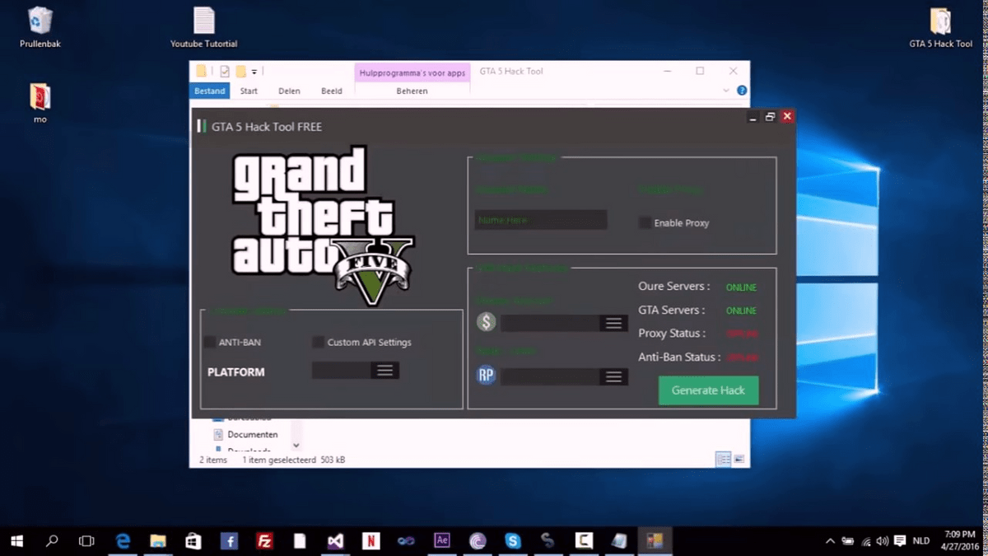
Task: Click the battery status tray icon
Action: tap(848, 541)
